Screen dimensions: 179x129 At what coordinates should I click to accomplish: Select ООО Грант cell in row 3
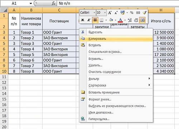[59, 32]
